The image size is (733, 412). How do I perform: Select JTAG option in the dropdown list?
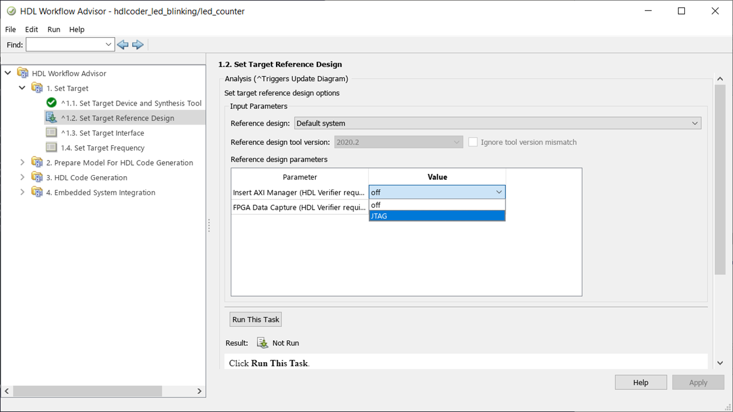click(437, 216)
